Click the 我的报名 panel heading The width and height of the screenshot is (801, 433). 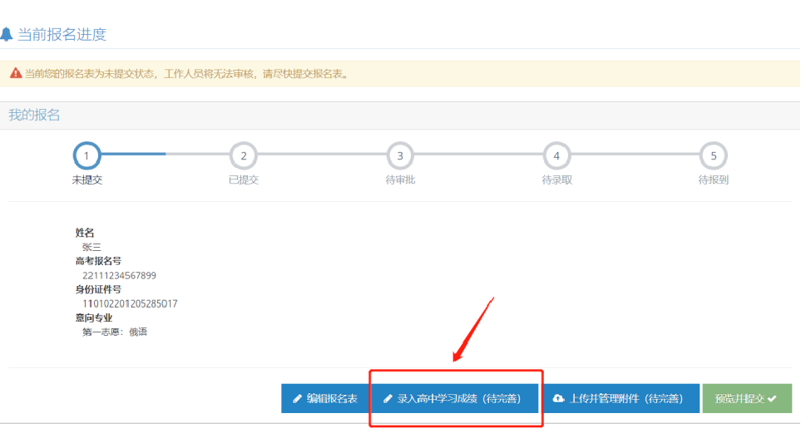[x=35, y=115]
